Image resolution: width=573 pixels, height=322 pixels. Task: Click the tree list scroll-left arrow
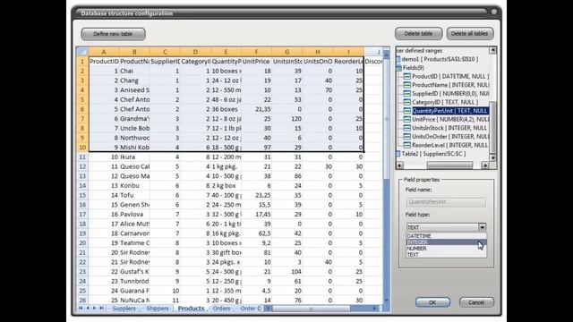[x=400, y=165]
